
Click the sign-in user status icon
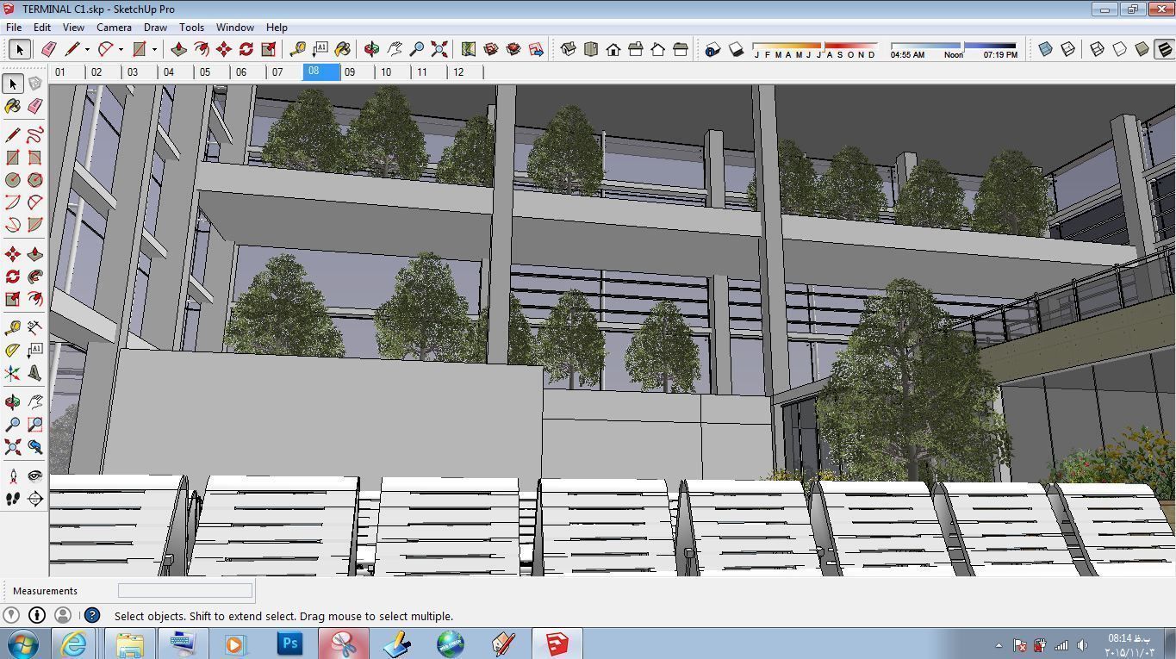pyautogui.click(x=63, y=615)
